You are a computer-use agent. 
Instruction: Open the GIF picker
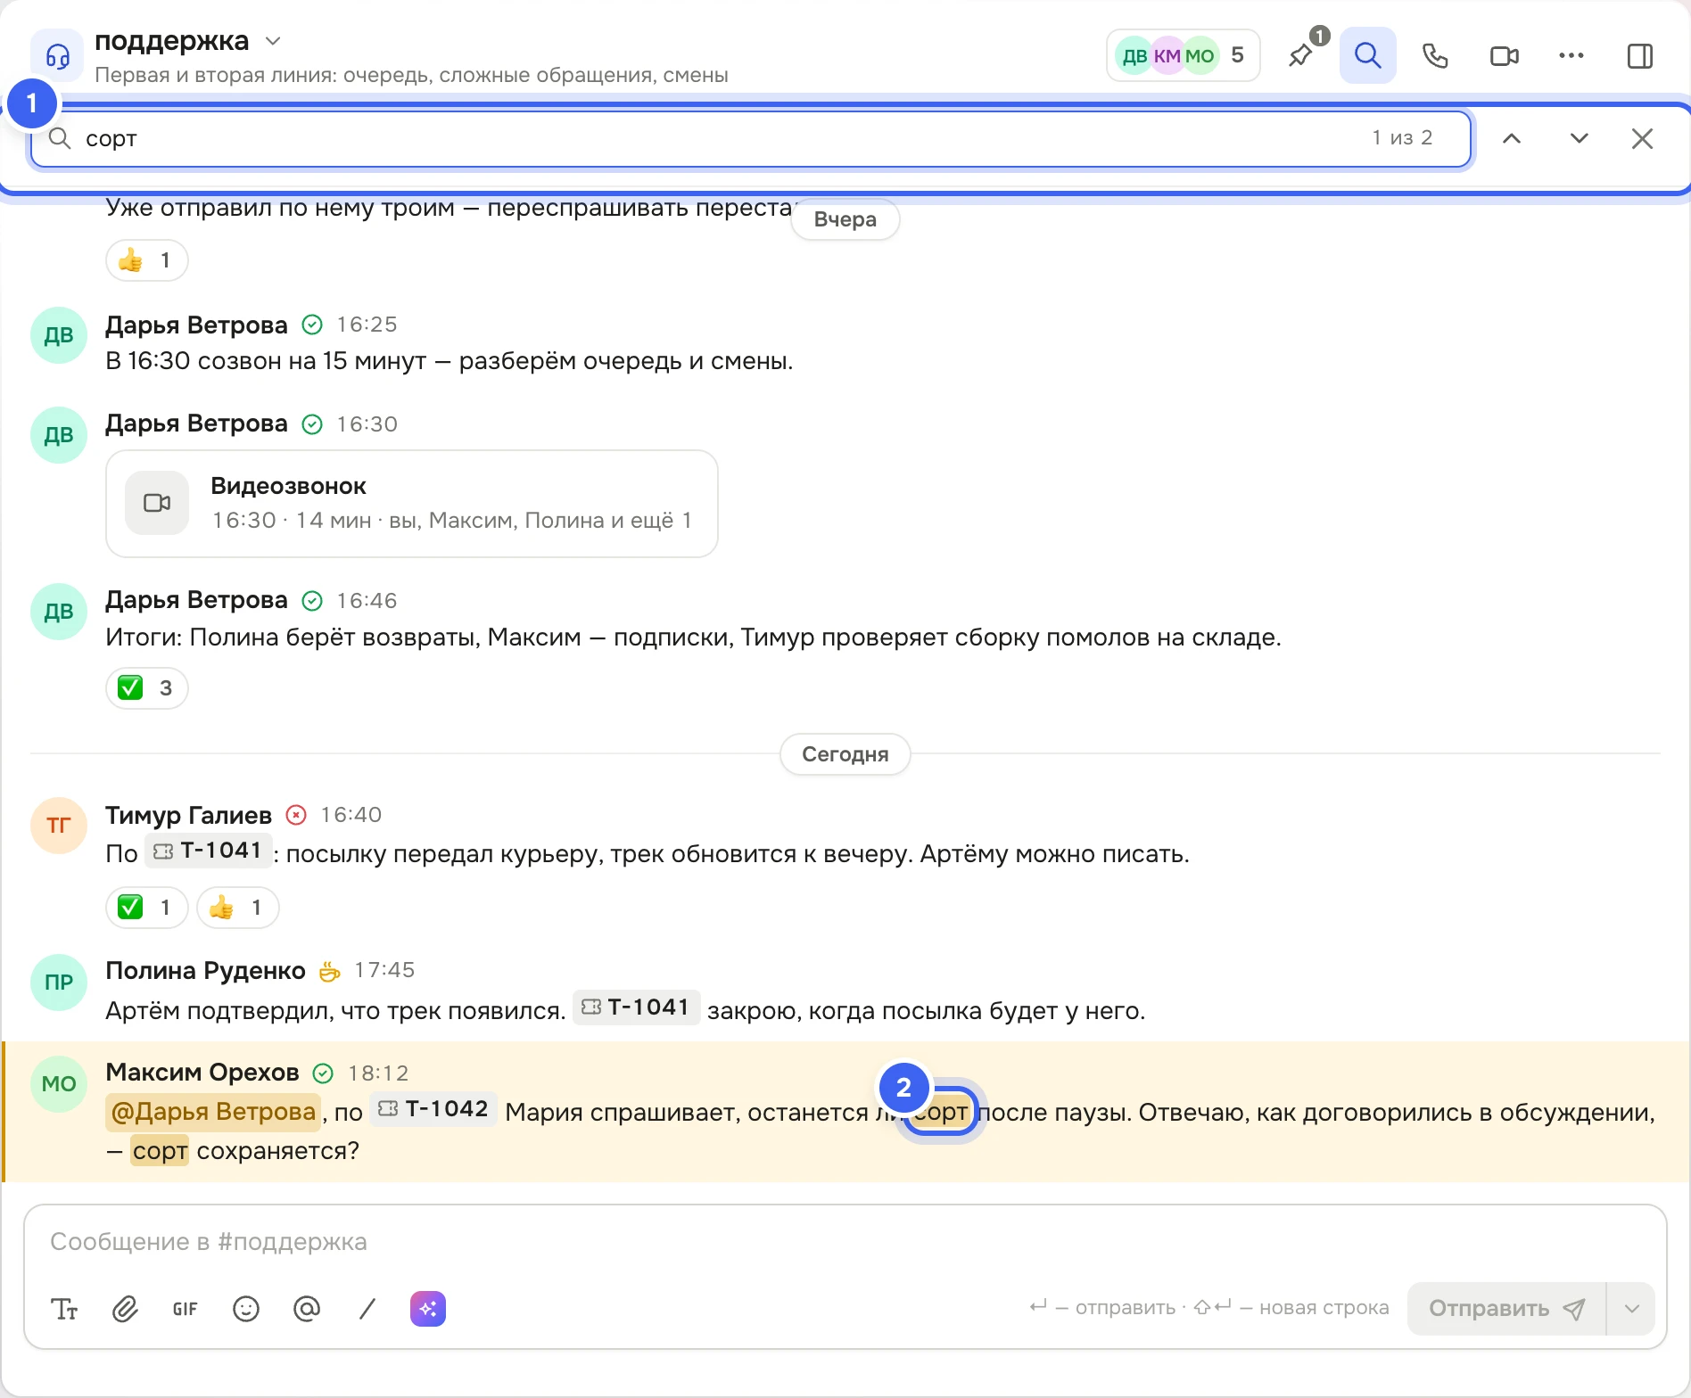pos(186,1309)
